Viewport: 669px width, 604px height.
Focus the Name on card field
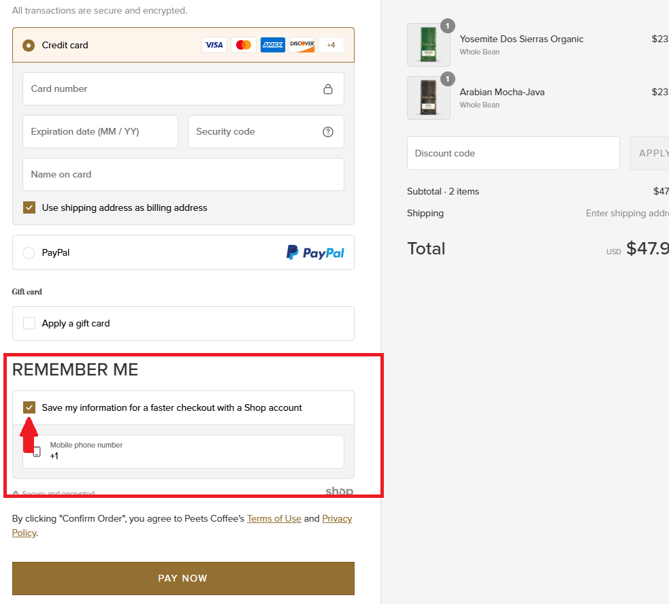pyautogui.click(x=184, y=174)
